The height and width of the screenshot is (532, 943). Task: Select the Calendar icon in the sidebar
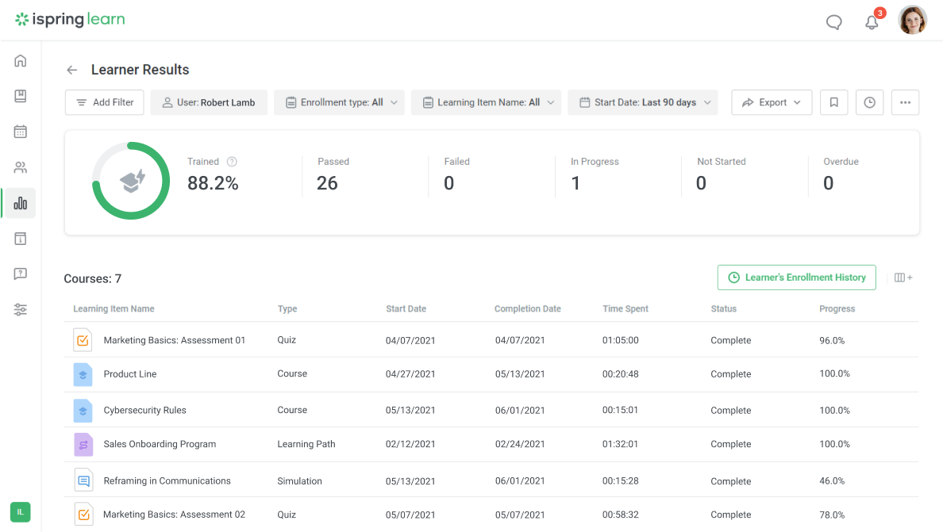coord(20,132)
